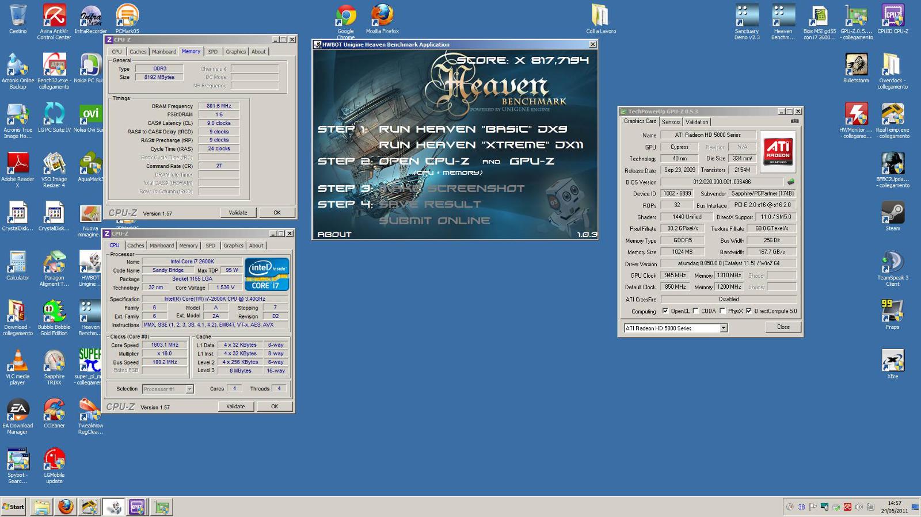Switch to Sensors tab in GPU-Z
The width and height of the screenshot is (921, 517).
(x=671, y=122)
